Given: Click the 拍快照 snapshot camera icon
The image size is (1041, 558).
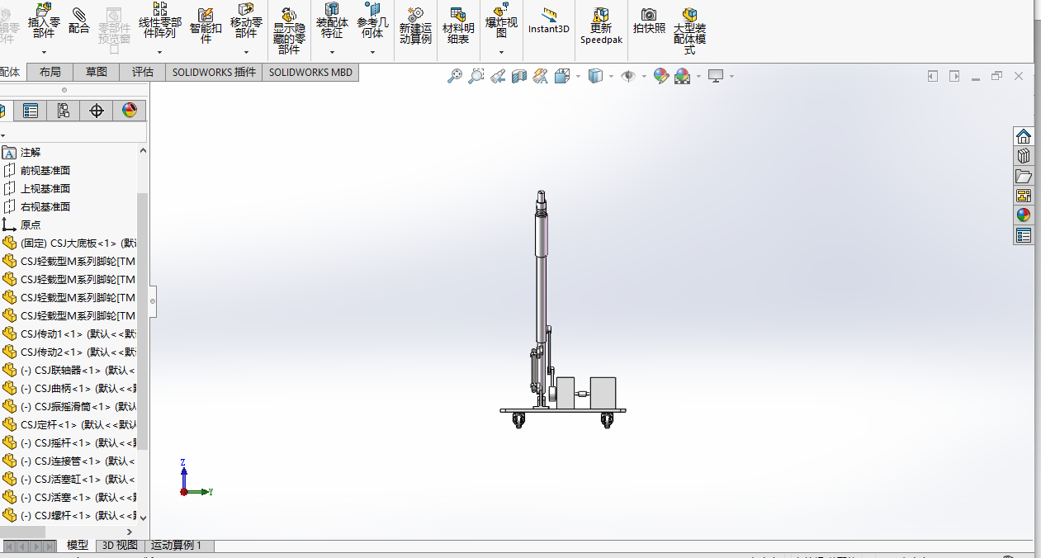Looking at the screenshot, I should click(649, 21).
